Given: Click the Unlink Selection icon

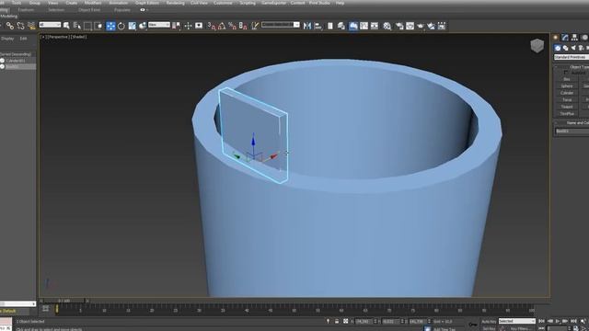Looking at the screenshot, I should tap(20, 26).
